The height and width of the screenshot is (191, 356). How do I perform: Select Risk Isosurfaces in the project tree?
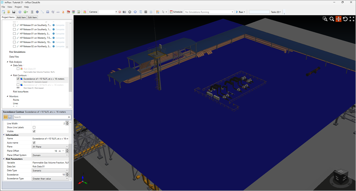21,92
